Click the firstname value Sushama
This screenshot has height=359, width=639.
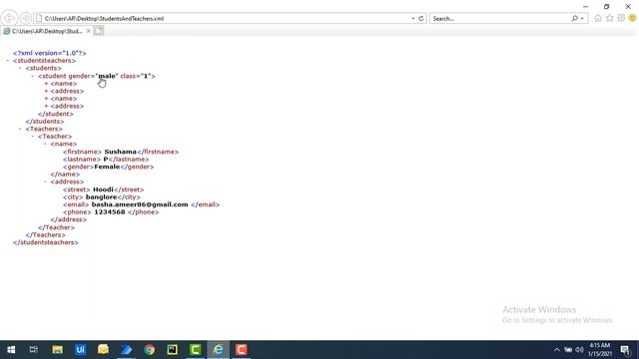(x=120, y=152)
